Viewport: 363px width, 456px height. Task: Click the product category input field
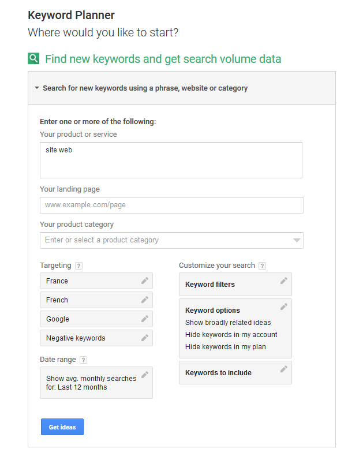click(x=164, y=240)
